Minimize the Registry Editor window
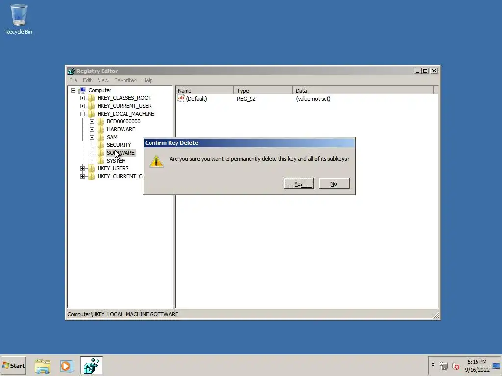Viewport: 502px width, 376px height. [x=417, y=71]
